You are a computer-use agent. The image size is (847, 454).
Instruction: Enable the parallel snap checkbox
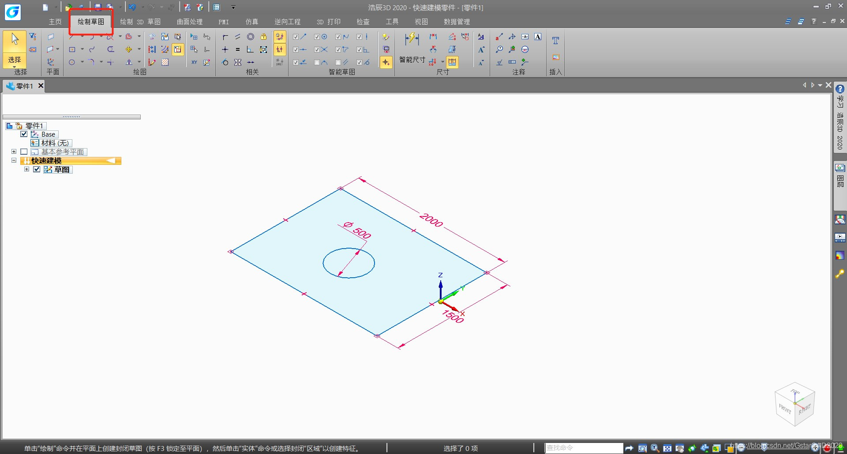click(x=338, y=62)
